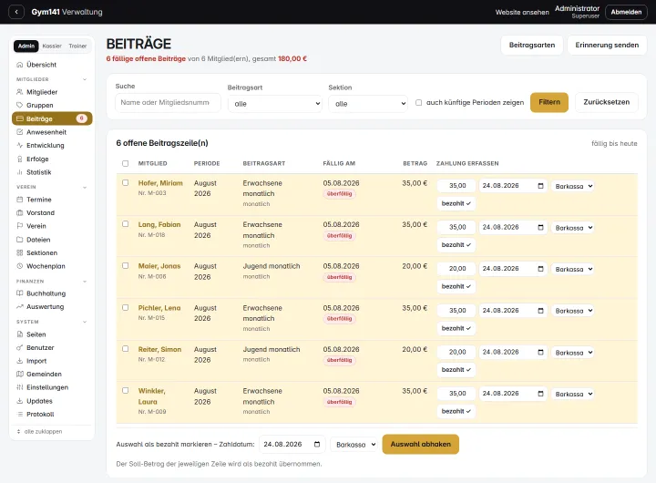Select the Reiter, Simon row checkbox
This screenshot has width=656, height=483.
click(x=125, y=349)
